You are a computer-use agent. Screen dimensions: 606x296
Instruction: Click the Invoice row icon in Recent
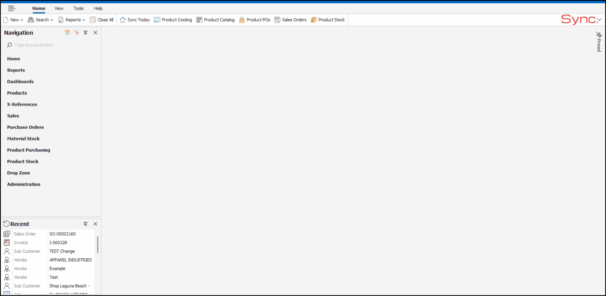point(7,243)
